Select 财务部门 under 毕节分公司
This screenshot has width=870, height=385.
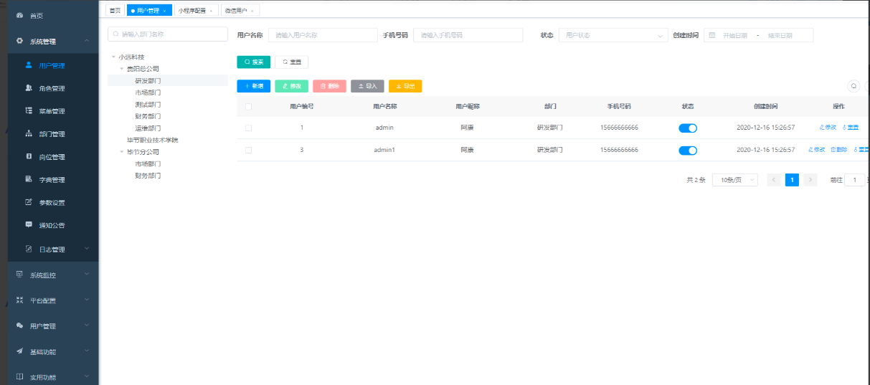tap(148, 176)
